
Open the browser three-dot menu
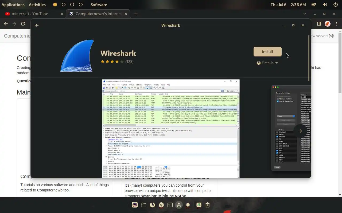click(x=336, y=24)
